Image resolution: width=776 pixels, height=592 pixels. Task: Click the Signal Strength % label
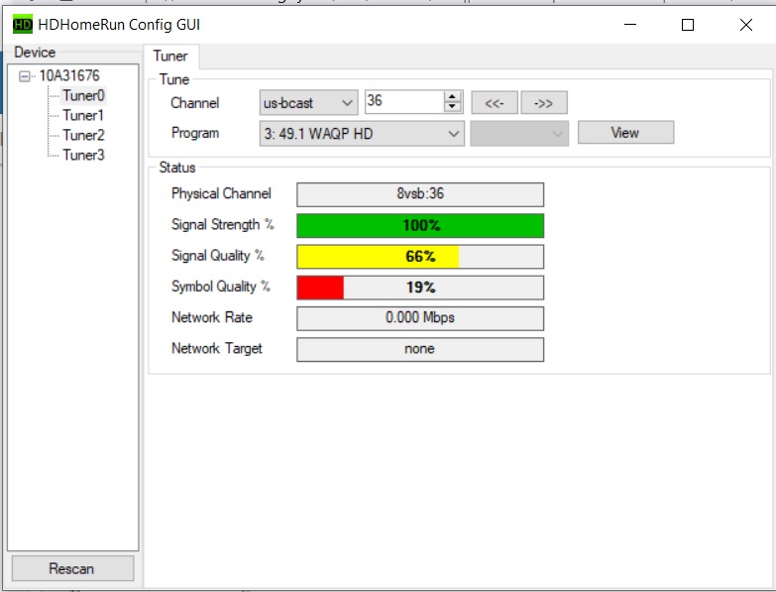click(x=223, y=225)
